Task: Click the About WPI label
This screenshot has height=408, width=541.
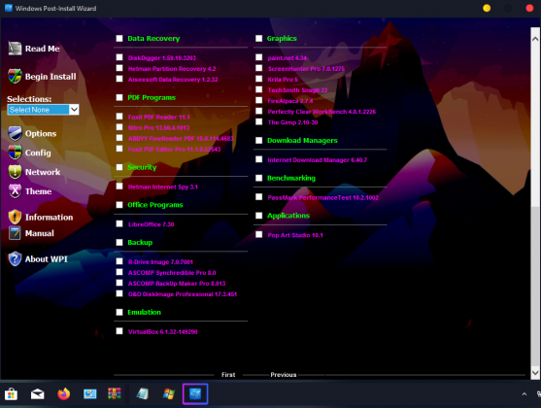Action: pyautogui.click(x=47, y=258)
